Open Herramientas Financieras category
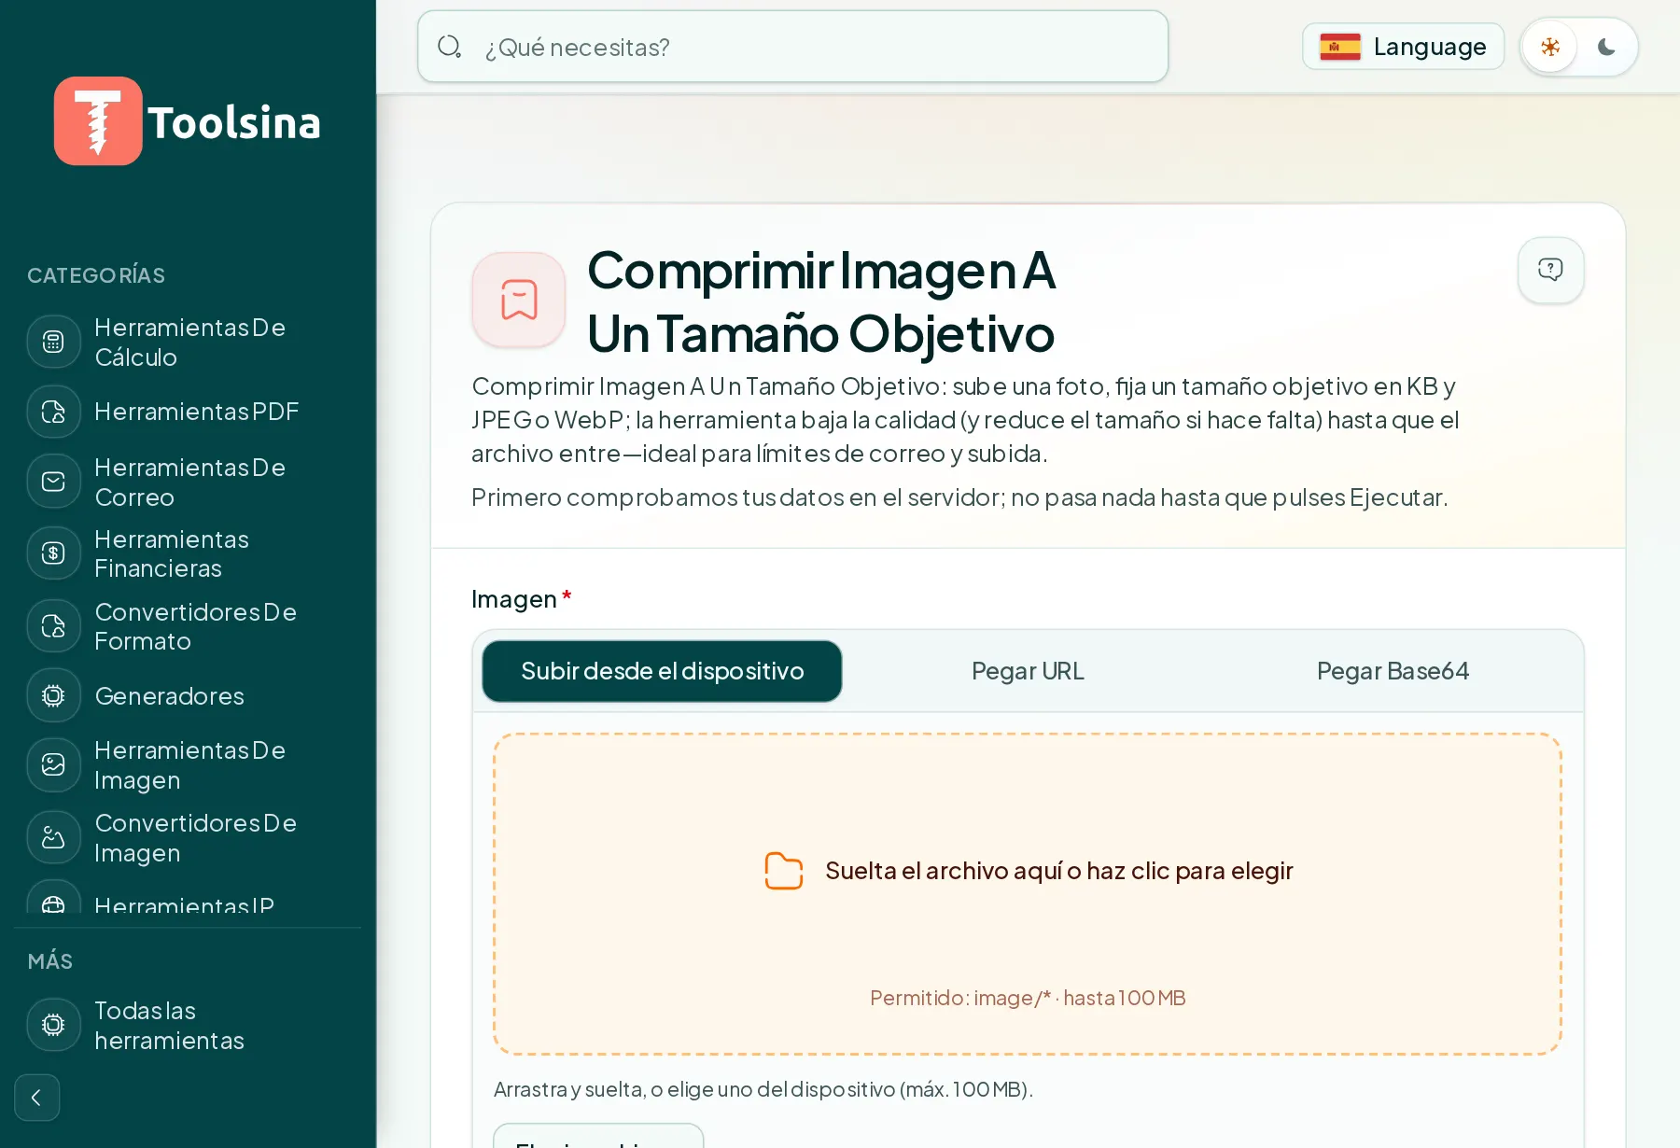 187,553
